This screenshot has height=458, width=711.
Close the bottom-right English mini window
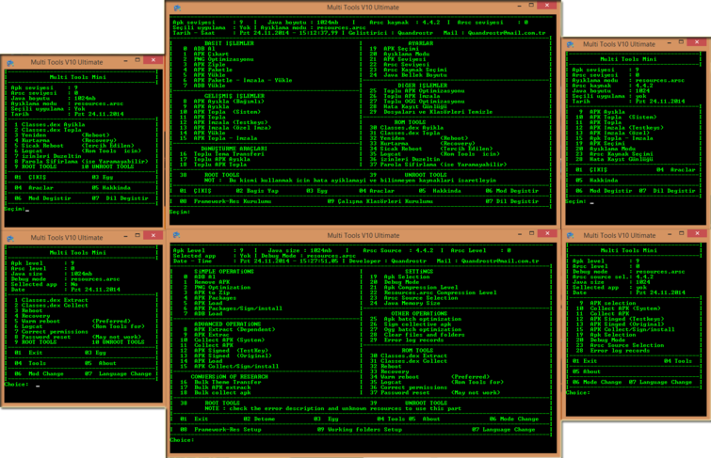(x=697, y=234)
